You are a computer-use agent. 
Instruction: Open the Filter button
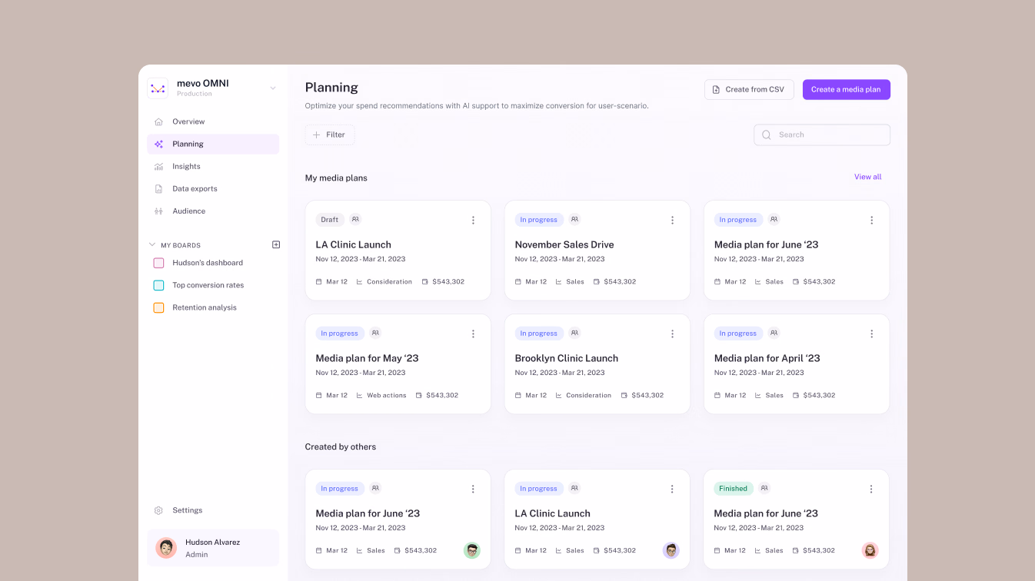click(330, 134)
